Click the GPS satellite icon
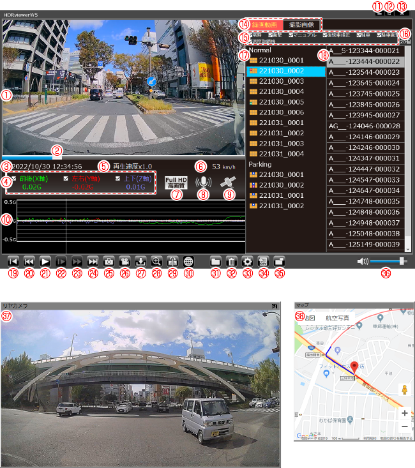Screen dimensions: 415x468 pos(228,182)
